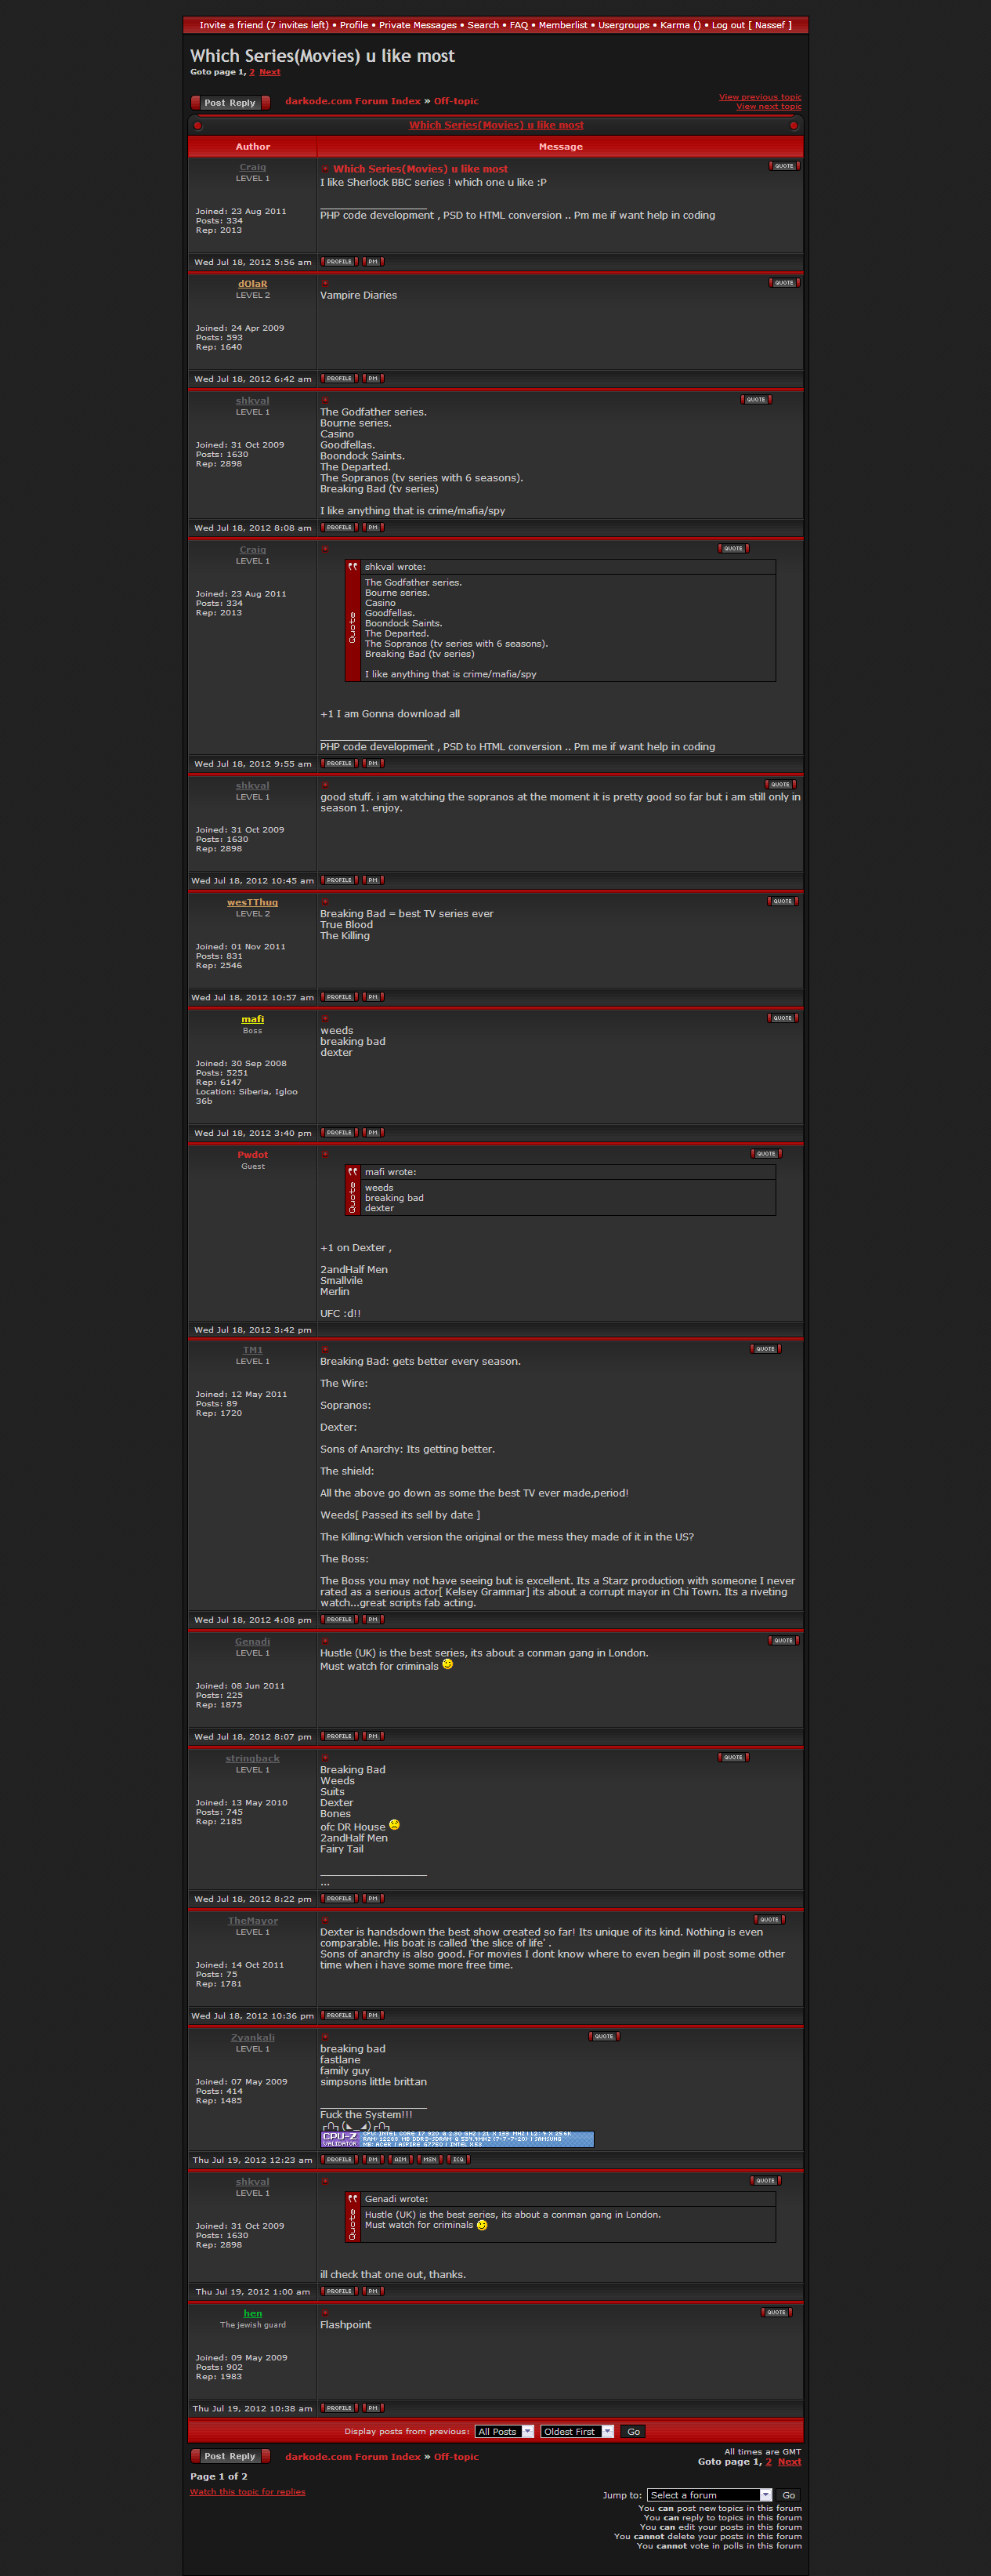Viewport: 991px width, 2576px height.
Task: Click the AIM icon under Zyankali's post
Action: point(400,2159)
